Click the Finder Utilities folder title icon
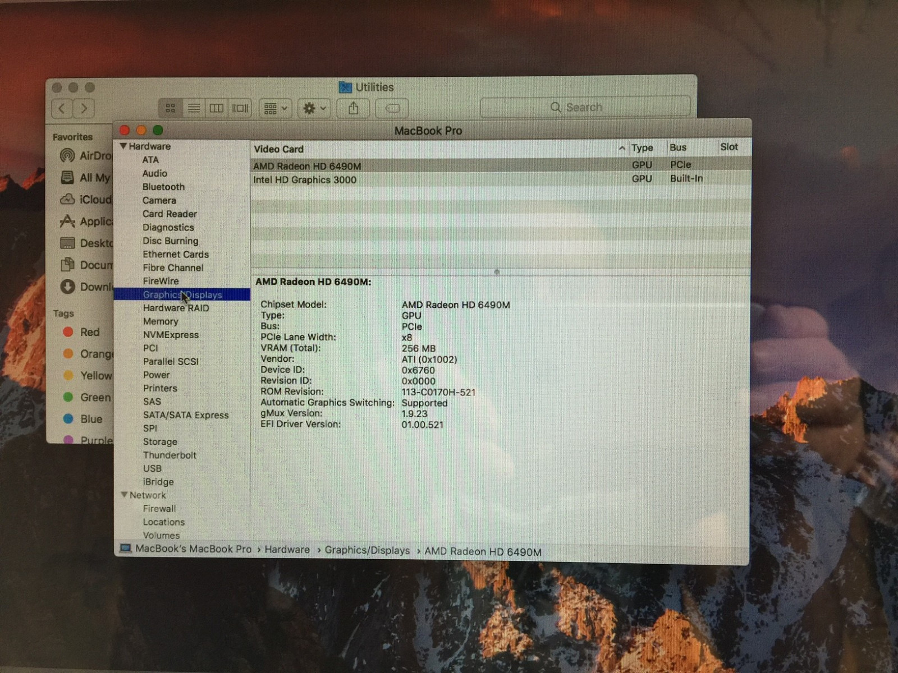This screenshot has height=673, width=898. pos(345,87)
